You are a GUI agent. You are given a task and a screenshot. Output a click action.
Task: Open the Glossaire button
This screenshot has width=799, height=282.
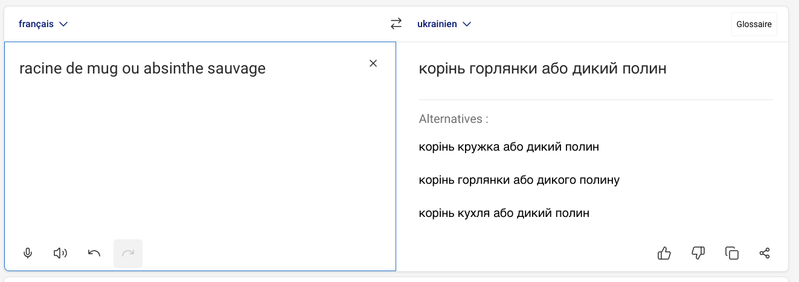coord(754,24)
